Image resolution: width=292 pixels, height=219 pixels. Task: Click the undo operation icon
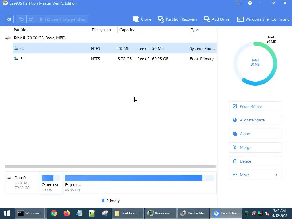(21, 19)
